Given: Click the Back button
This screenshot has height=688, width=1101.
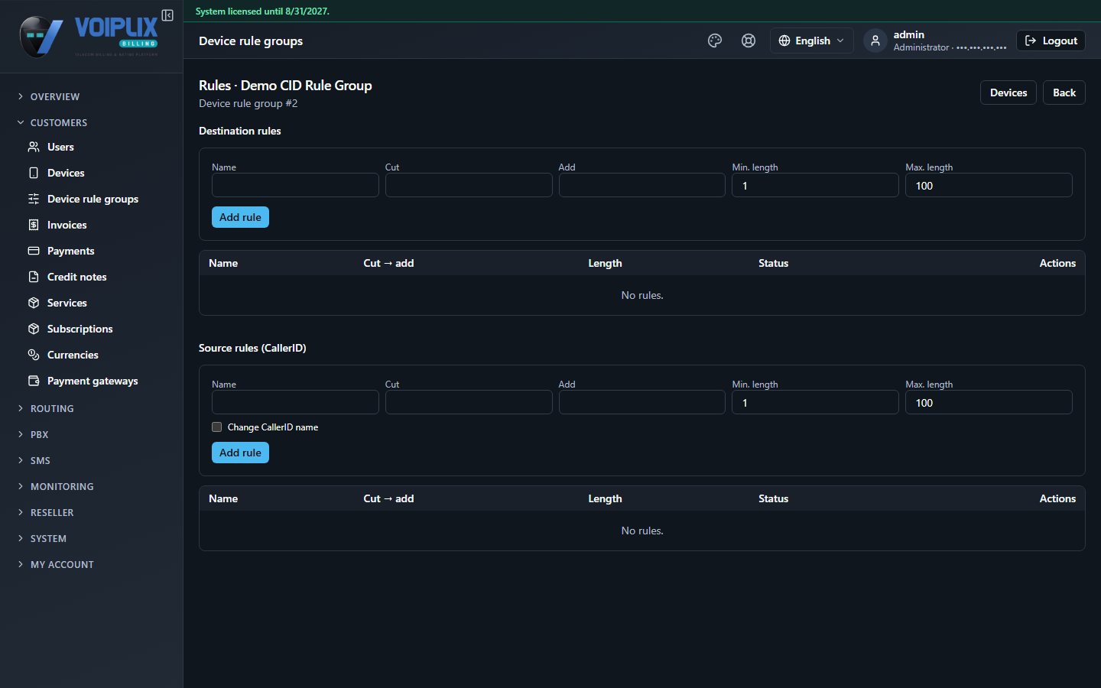Looking at the screenshot, I should pos(1064,92).
